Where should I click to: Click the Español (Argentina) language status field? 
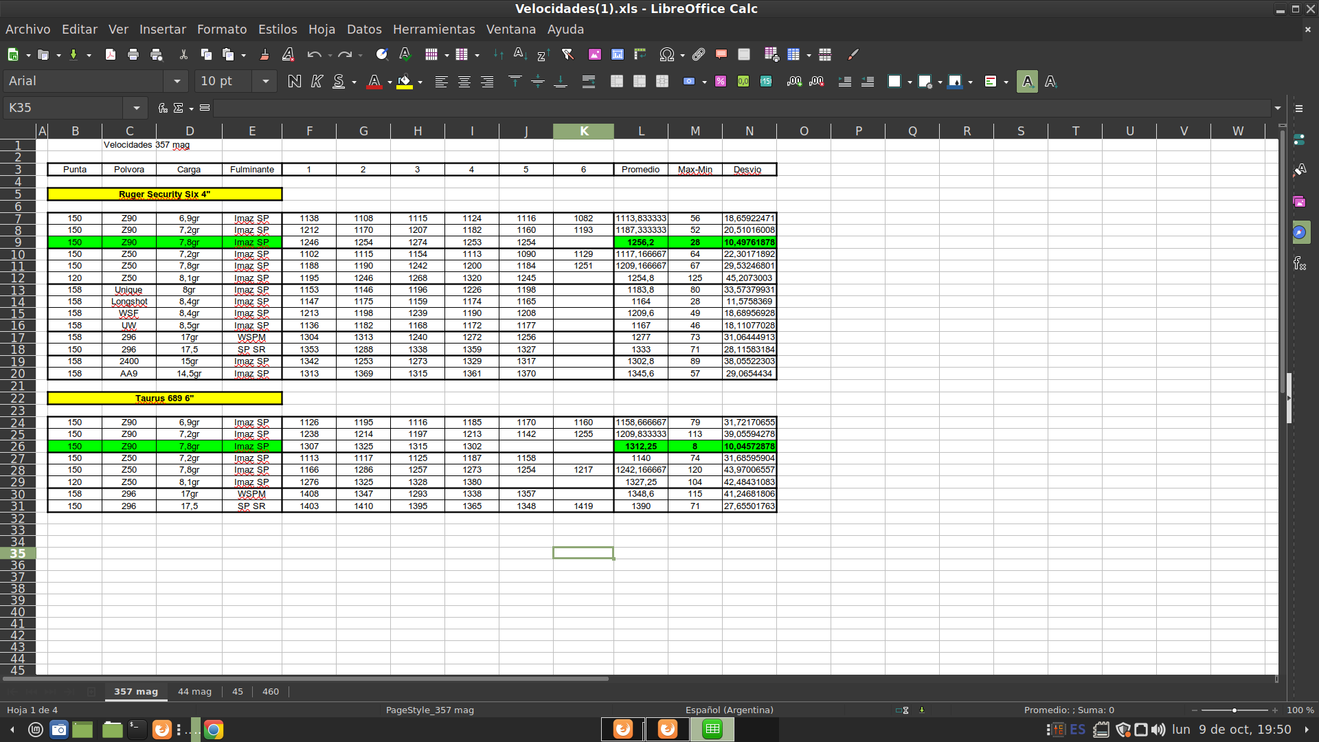(x=729, y=710)
